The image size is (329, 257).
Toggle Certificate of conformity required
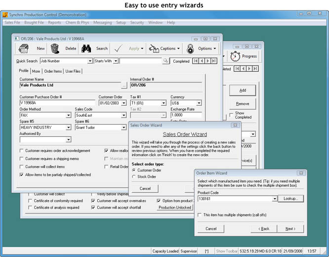[30, 201]
